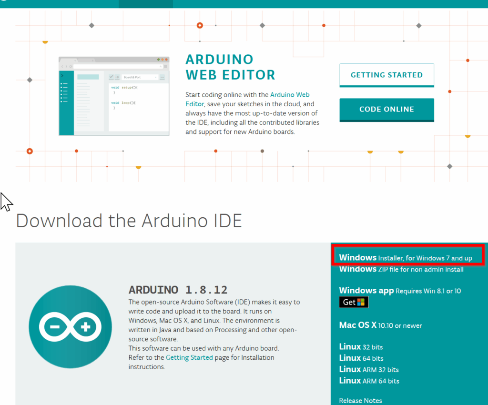
Task: Follow the Getting Started link in IDE description
Action: (189, 357)
